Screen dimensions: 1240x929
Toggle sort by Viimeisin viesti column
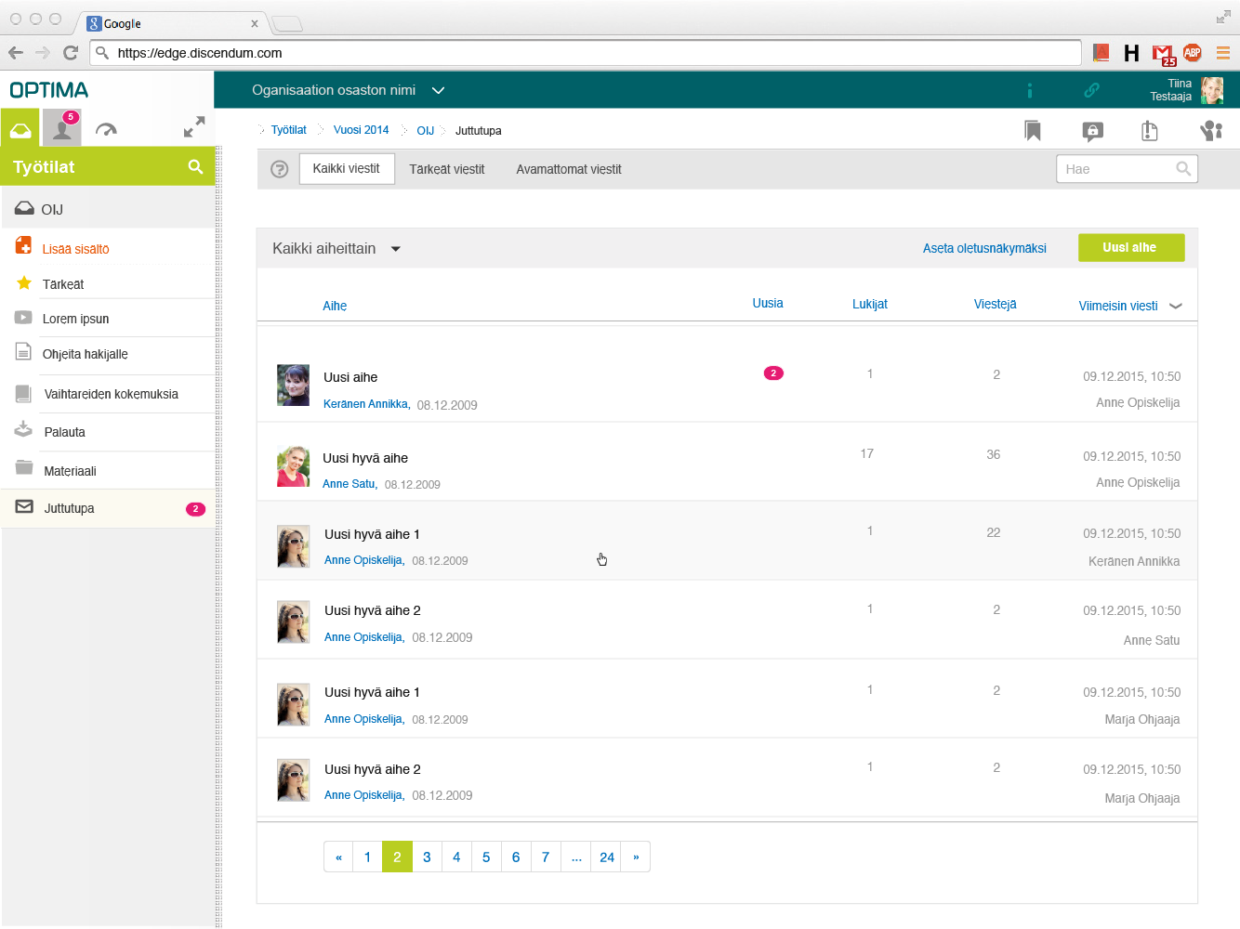click(1129, 306)
